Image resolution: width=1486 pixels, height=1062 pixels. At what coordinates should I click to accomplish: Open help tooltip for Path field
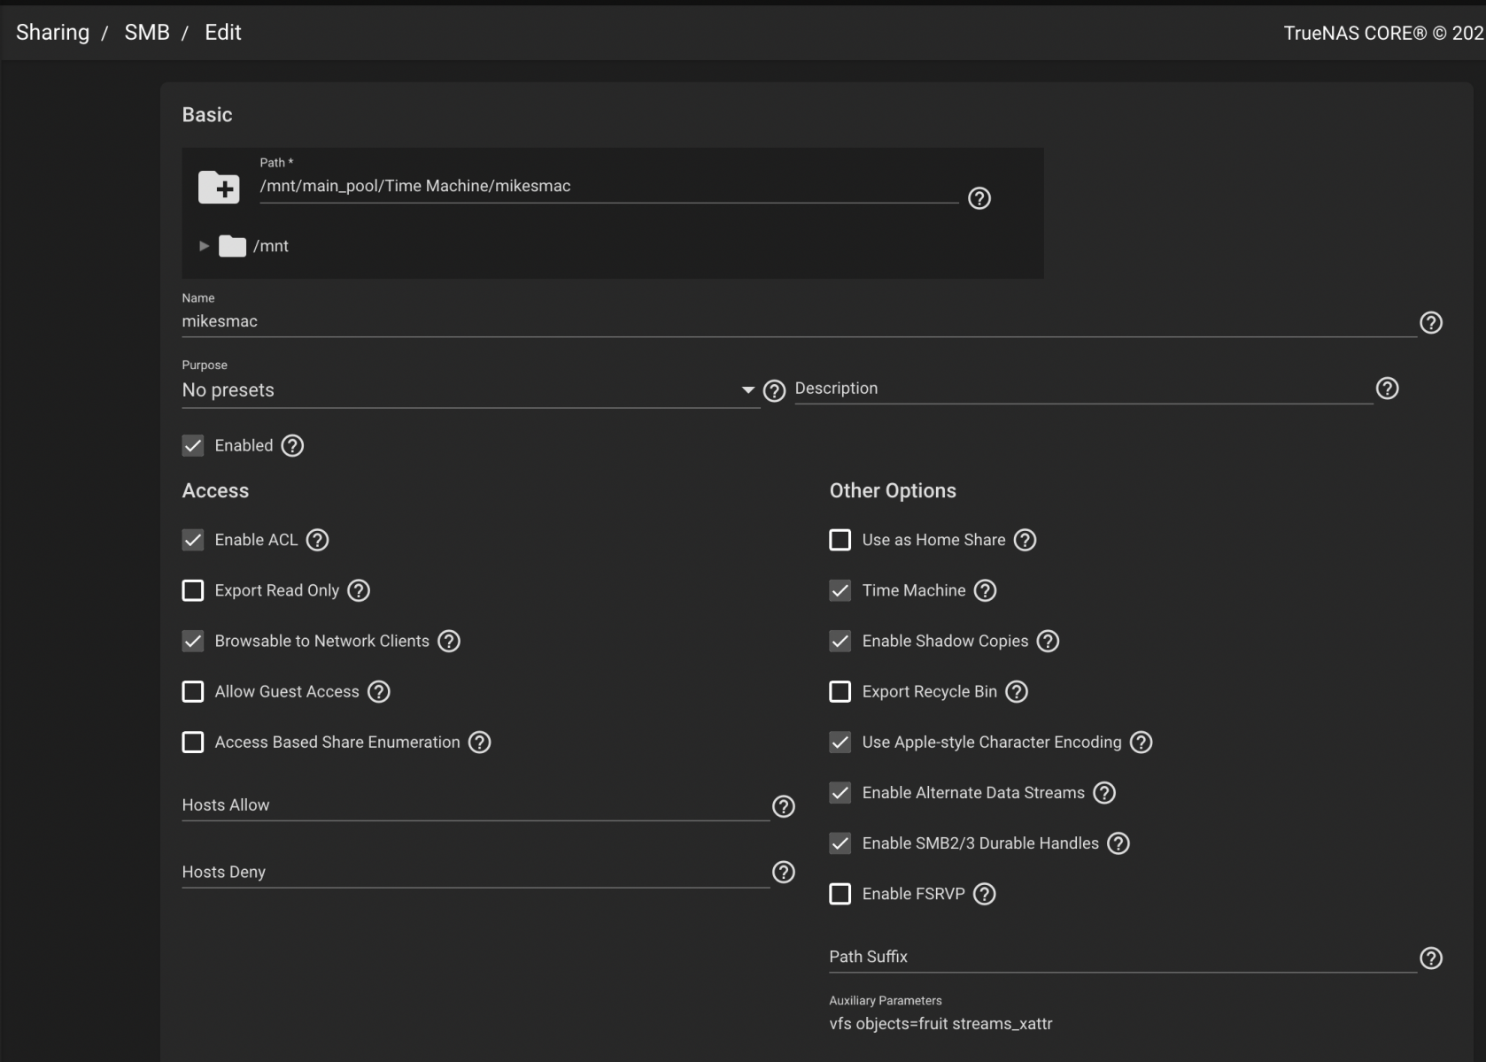(x=979, y=198)
